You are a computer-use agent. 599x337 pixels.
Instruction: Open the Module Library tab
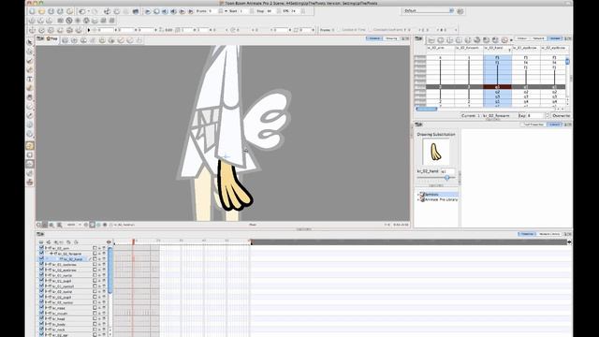(549, 234)
